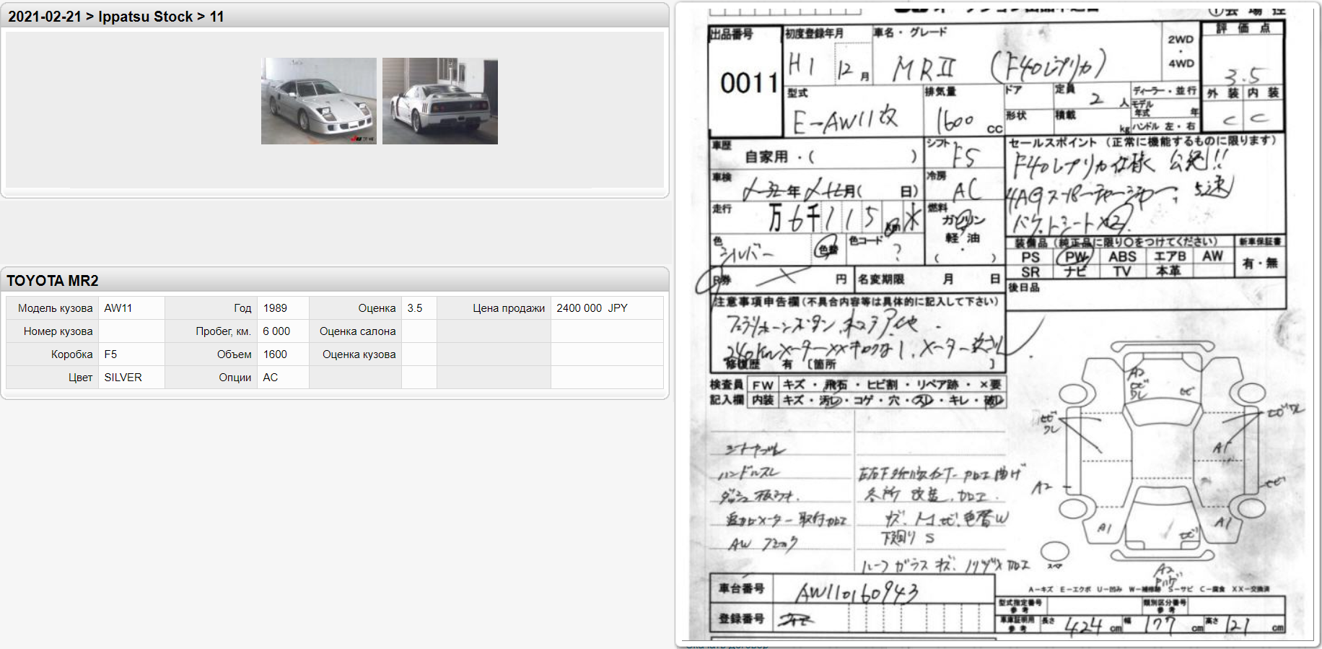Screen dimensions: 1322x649
Task: Select the sale price '2400 000 JPY'
Action: point(592,308)
